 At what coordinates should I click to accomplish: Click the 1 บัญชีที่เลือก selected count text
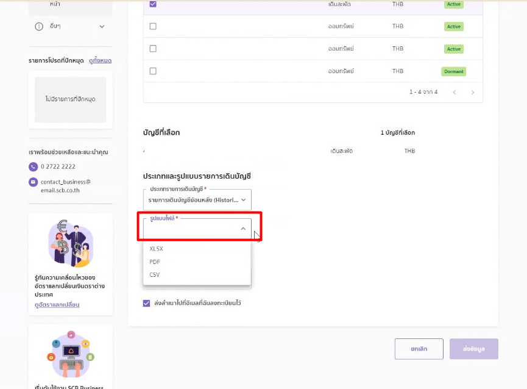398,132
